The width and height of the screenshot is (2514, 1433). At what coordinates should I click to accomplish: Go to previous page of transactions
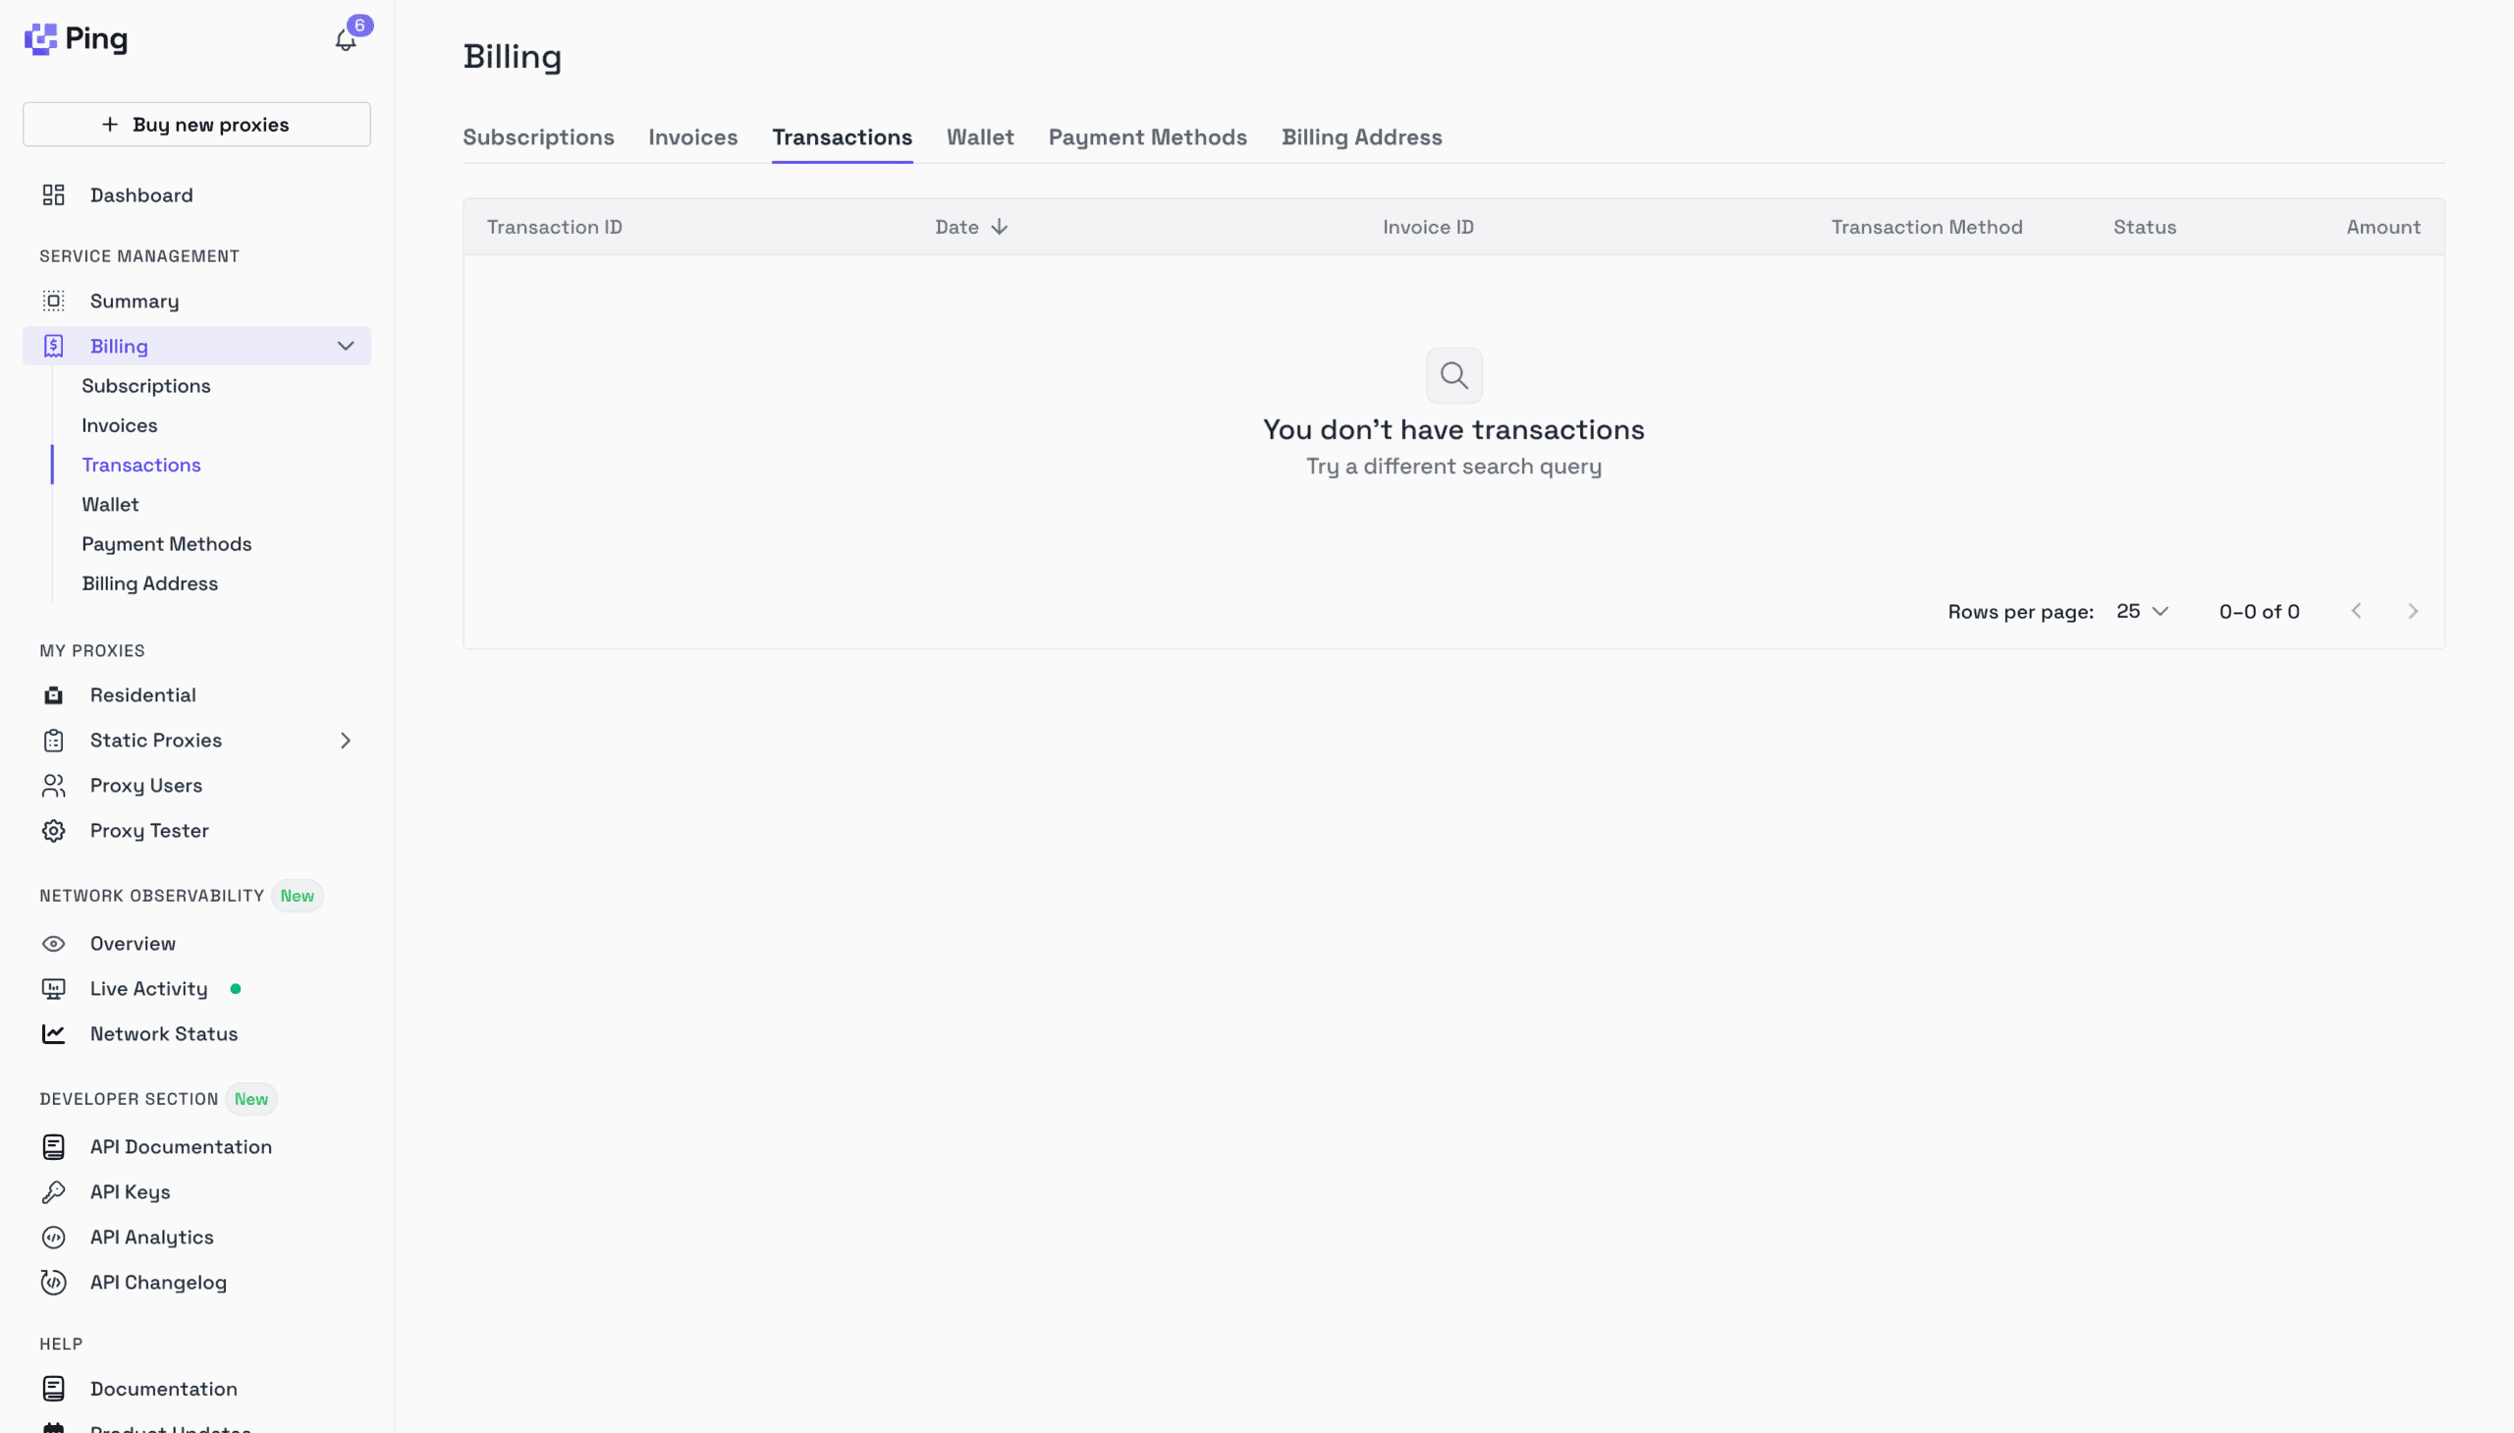point(2356,611)
